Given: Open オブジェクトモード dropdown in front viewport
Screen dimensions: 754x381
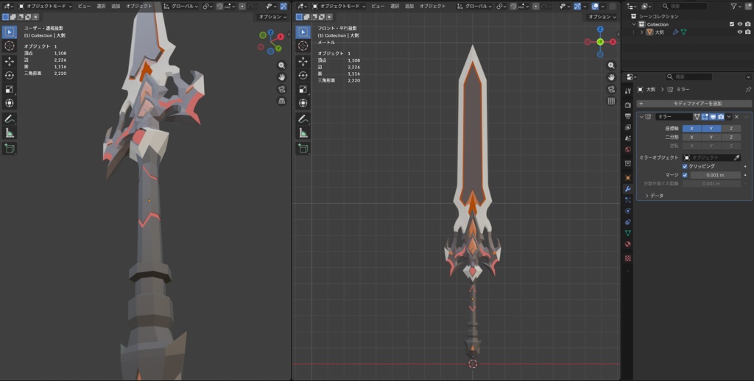Looking at the screenshot, I should [339, 6].
